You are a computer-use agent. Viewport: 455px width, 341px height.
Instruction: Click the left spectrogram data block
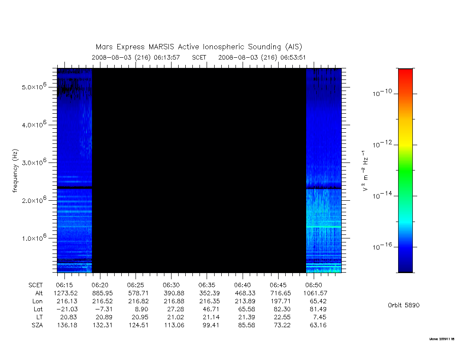point(75,170)
